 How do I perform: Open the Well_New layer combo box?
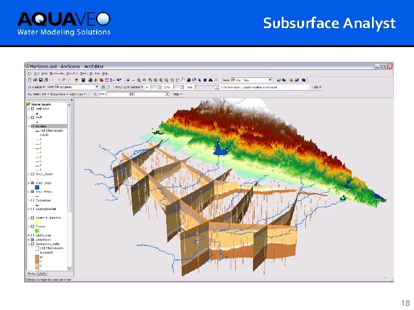point(251,80)
